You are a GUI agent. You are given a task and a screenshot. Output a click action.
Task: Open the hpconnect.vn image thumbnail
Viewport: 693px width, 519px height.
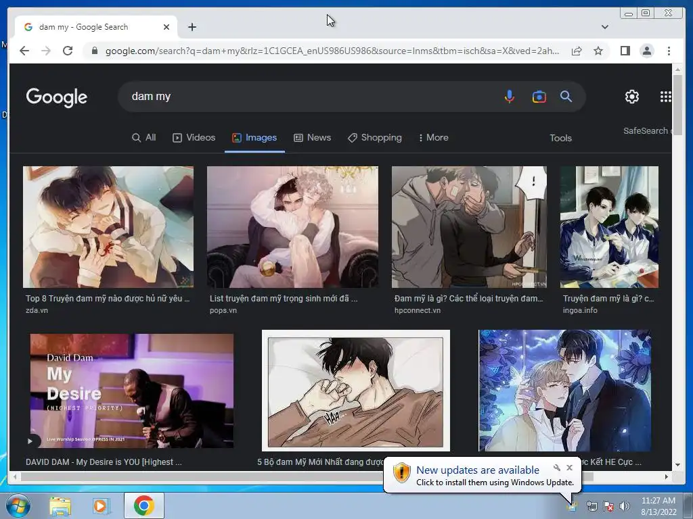(x=469, y=227)
